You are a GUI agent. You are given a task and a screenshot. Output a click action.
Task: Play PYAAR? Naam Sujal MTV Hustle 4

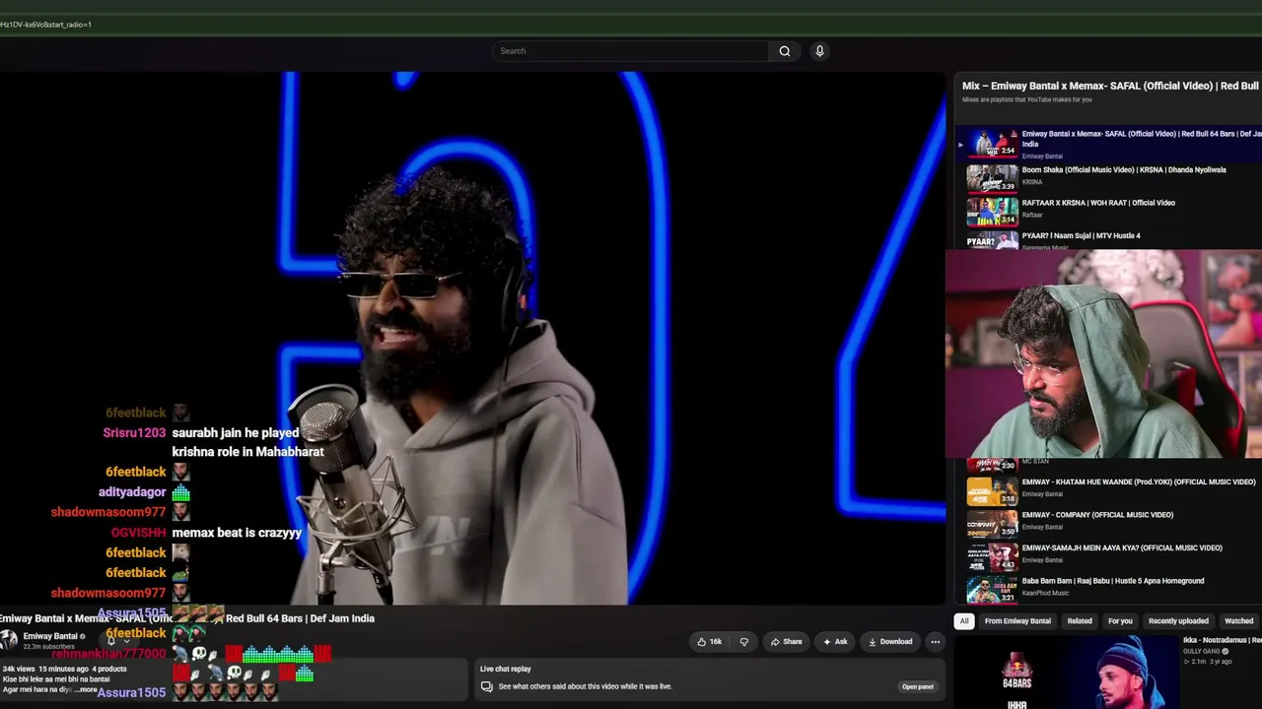click(x=1081, y=235)
